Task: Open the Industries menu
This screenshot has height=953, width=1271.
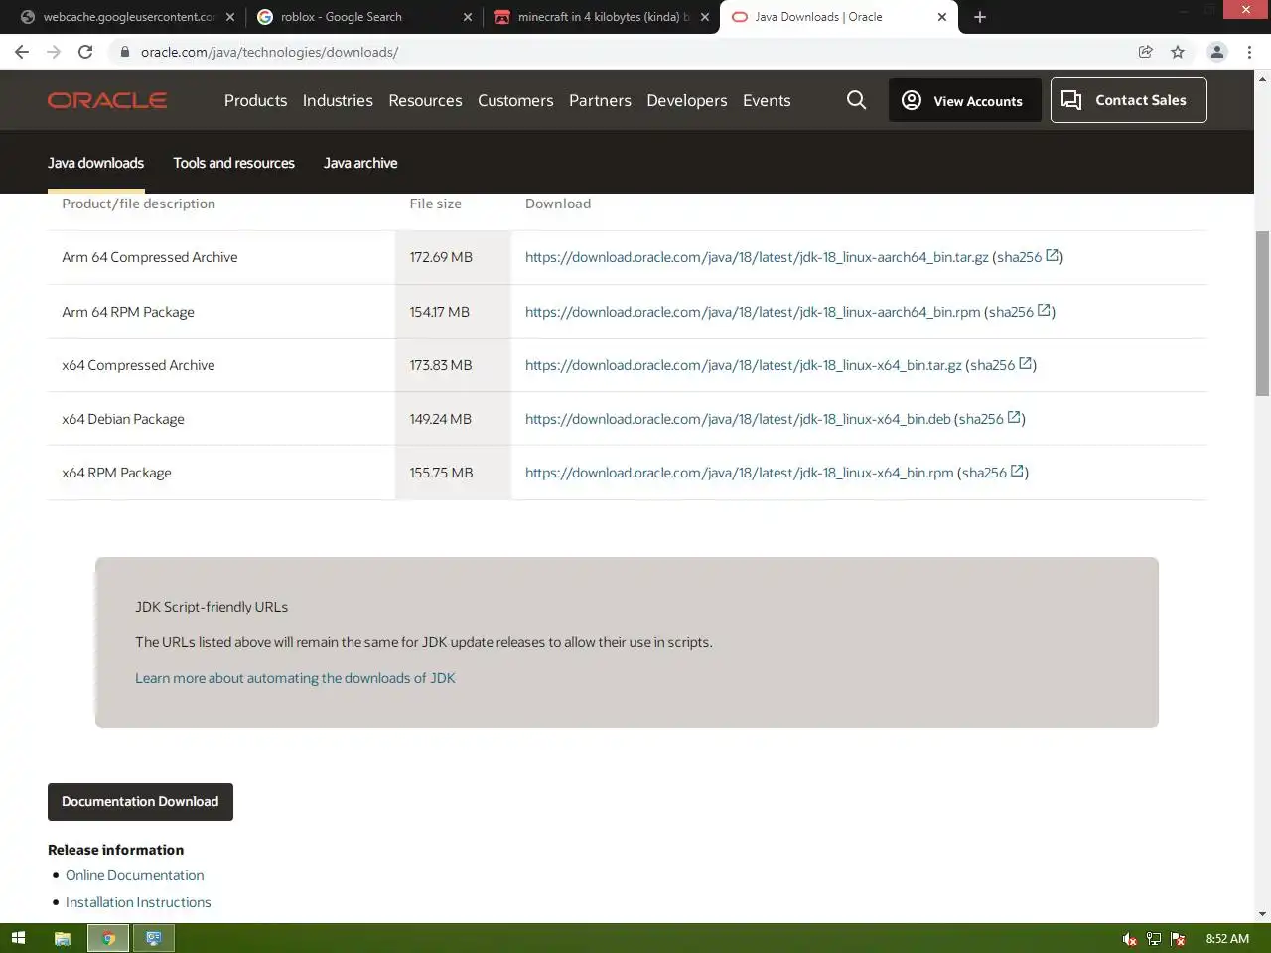Action: [338, 100]
